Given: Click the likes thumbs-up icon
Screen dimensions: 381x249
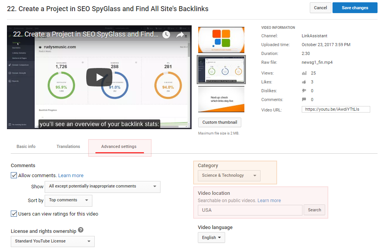Looking at the screenshot, I should pos(304,82).
